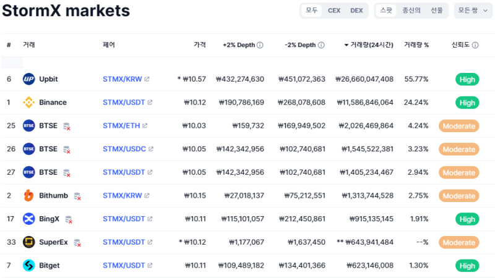This screenshot has width=495, height=278.
Task: Open external link icon for Upbit STMX/KRW
Action: [147, 79]
